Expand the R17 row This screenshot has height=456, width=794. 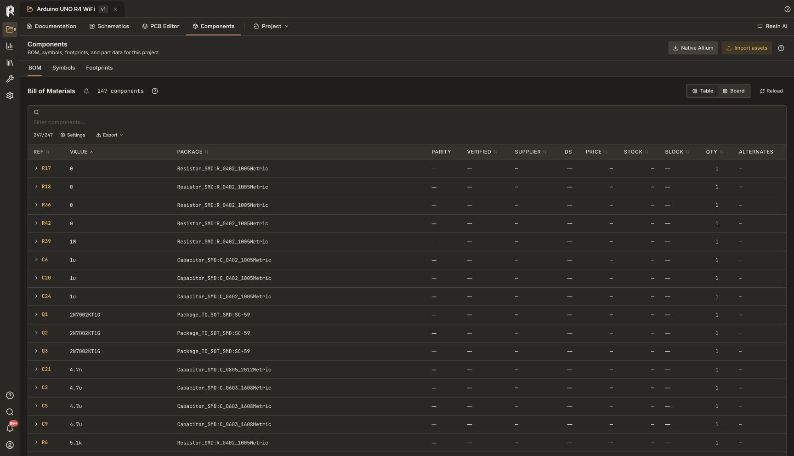36,168
